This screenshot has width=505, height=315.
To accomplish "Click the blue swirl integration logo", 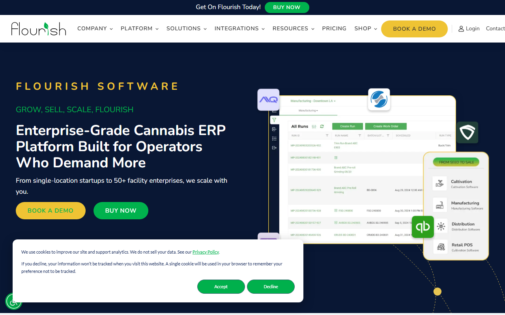I will click(379, 99).
